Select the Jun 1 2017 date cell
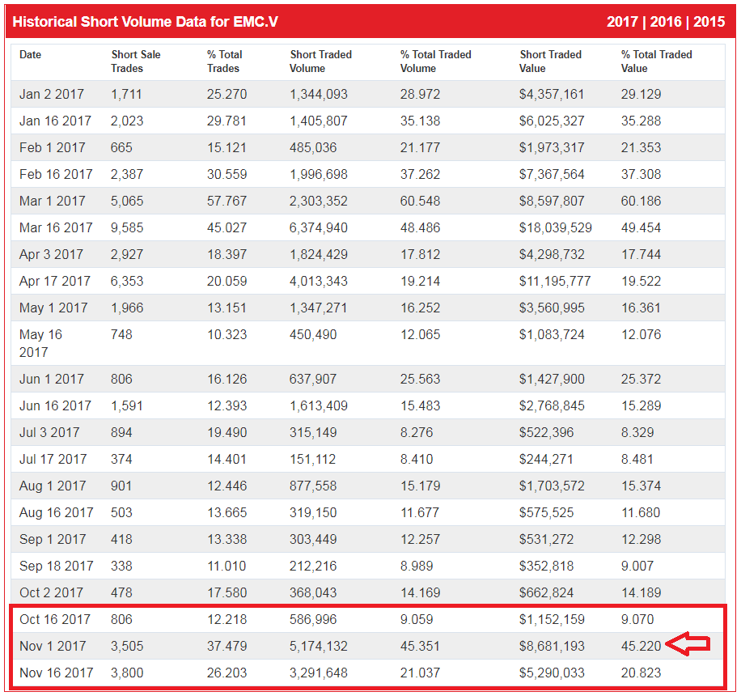This screenshot has height=696, width=741. coord(53,380)
